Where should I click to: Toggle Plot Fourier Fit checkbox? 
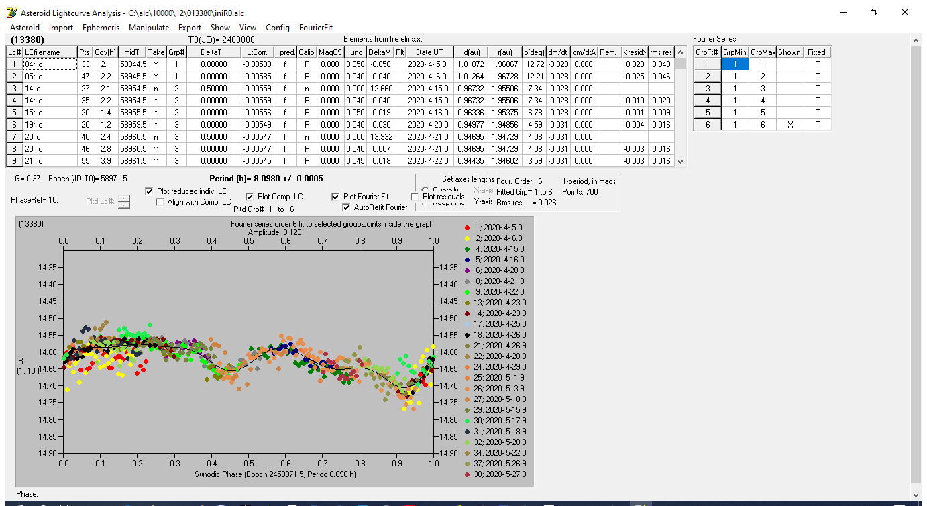click(x=336, y=197)
